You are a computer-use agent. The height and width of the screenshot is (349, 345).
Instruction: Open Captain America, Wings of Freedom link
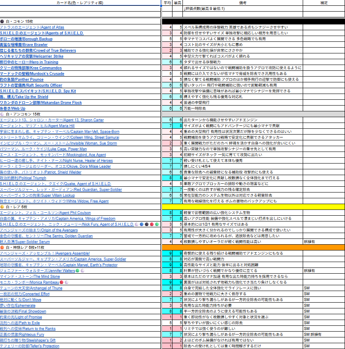pyautogui.click(x=58, y=218)
